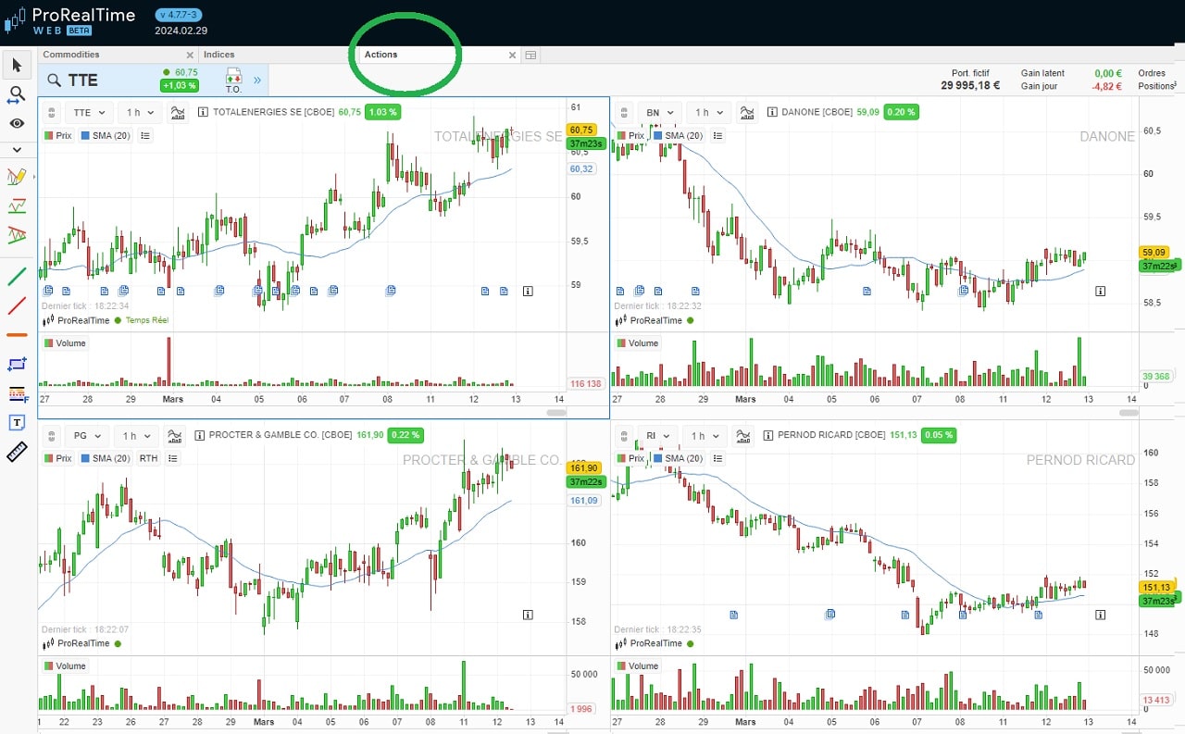Image resolution: width=1185 pixels, height=734 pixels.
Task: Click the boxed info marker in the TTE chart
Action: tap(528, 291)
